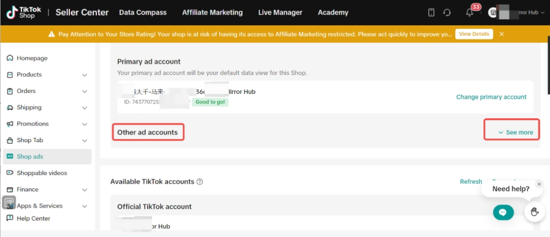Expand the Products sidebar menu
The image size is (550, 237).
[x=85, y=75]
